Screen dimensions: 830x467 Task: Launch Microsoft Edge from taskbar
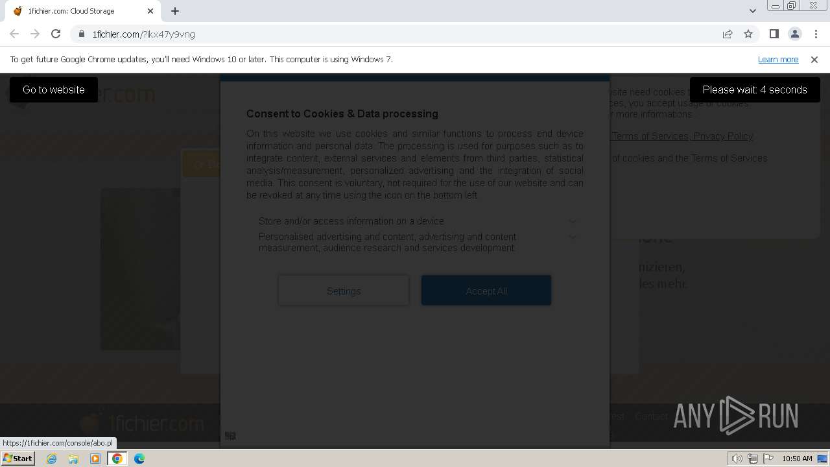139,459
